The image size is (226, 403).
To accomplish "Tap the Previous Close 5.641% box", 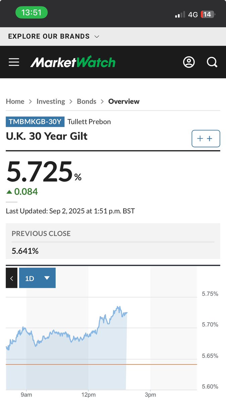I will tap(113, 241).
